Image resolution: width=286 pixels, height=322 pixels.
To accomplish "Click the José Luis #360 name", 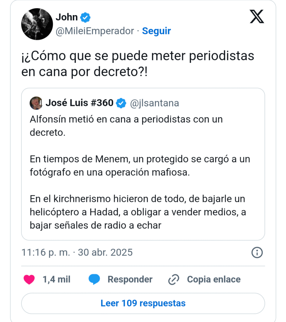I will (x=79, y=103).
